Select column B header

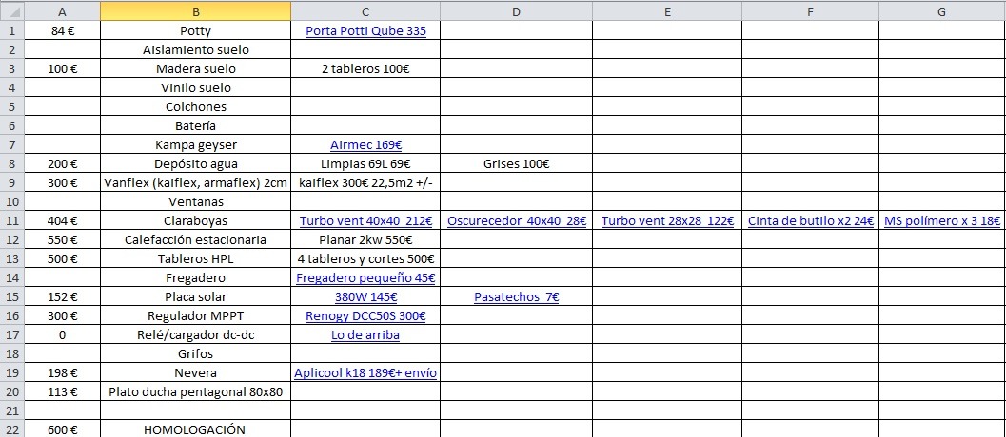point(196,10)
